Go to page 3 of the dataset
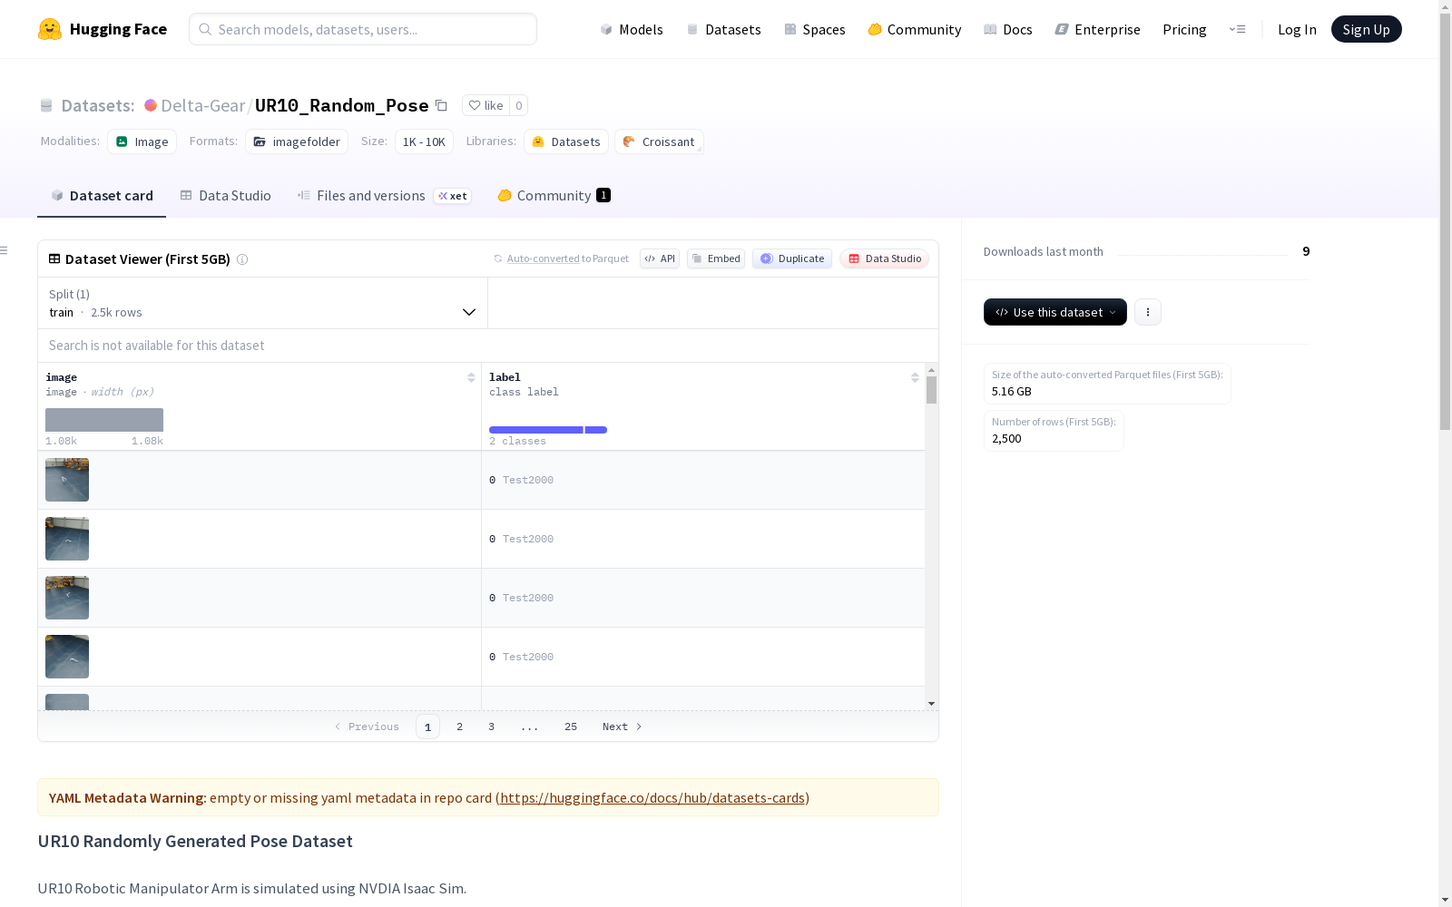Image resolution: width=1452 pixels, height=907 pixels. 492,727
